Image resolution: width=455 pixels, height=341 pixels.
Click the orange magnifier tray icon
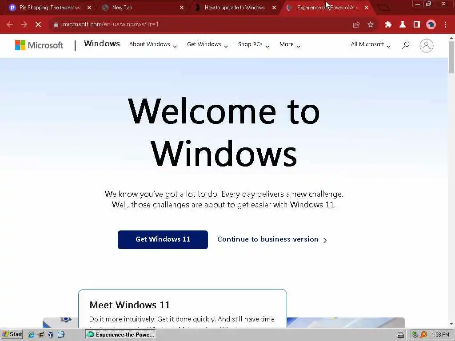pos(423,335)
